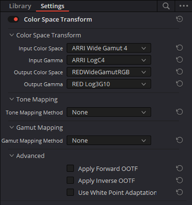
Task: Switch to the Library tab
Action: 20,6
